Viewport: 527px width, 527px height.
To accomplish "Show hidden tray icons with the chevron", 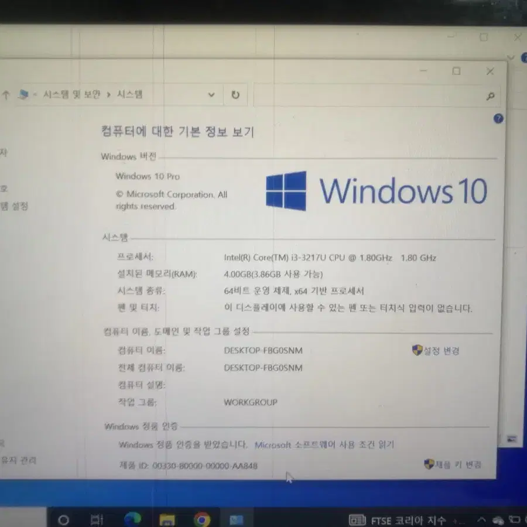I will (x=481, y=521).
